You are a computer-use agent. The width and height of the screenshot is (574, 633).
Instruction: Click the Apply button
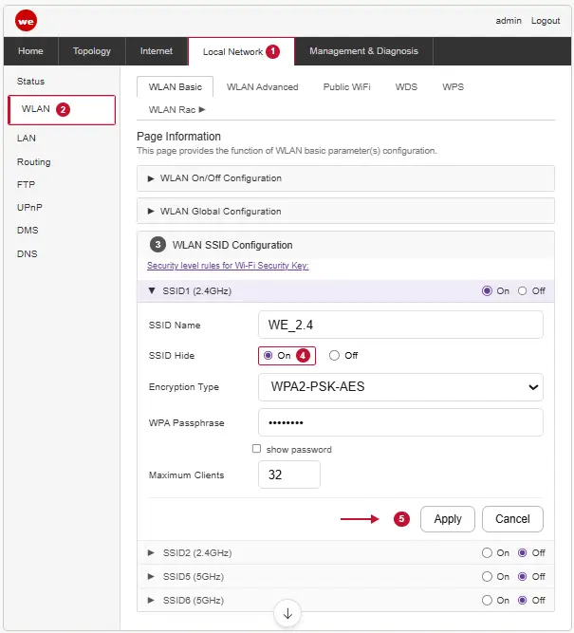coord(448,519)
